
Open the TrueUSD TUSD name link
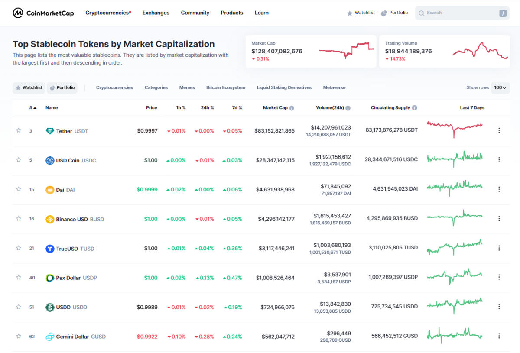[x=70, y=249]
